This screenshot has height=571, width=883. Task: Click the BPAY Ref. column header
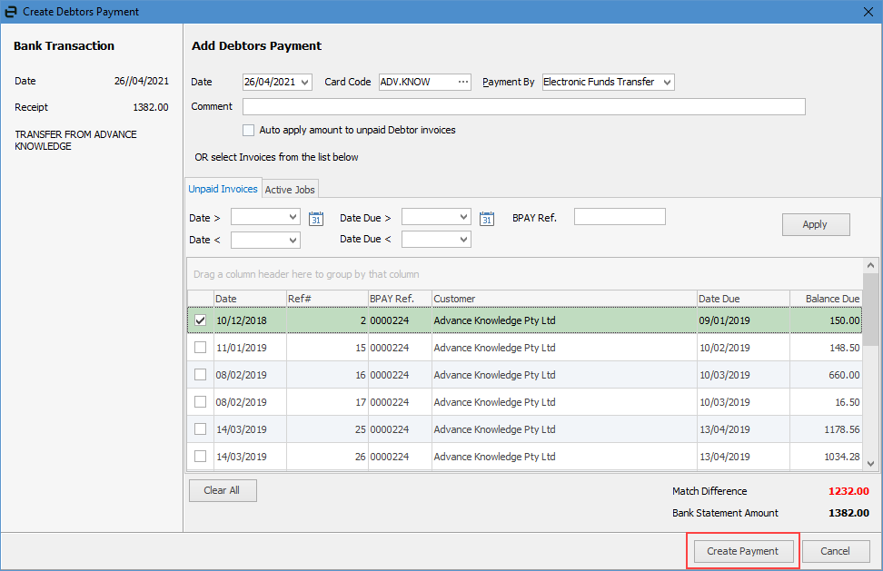pos(395,298)
